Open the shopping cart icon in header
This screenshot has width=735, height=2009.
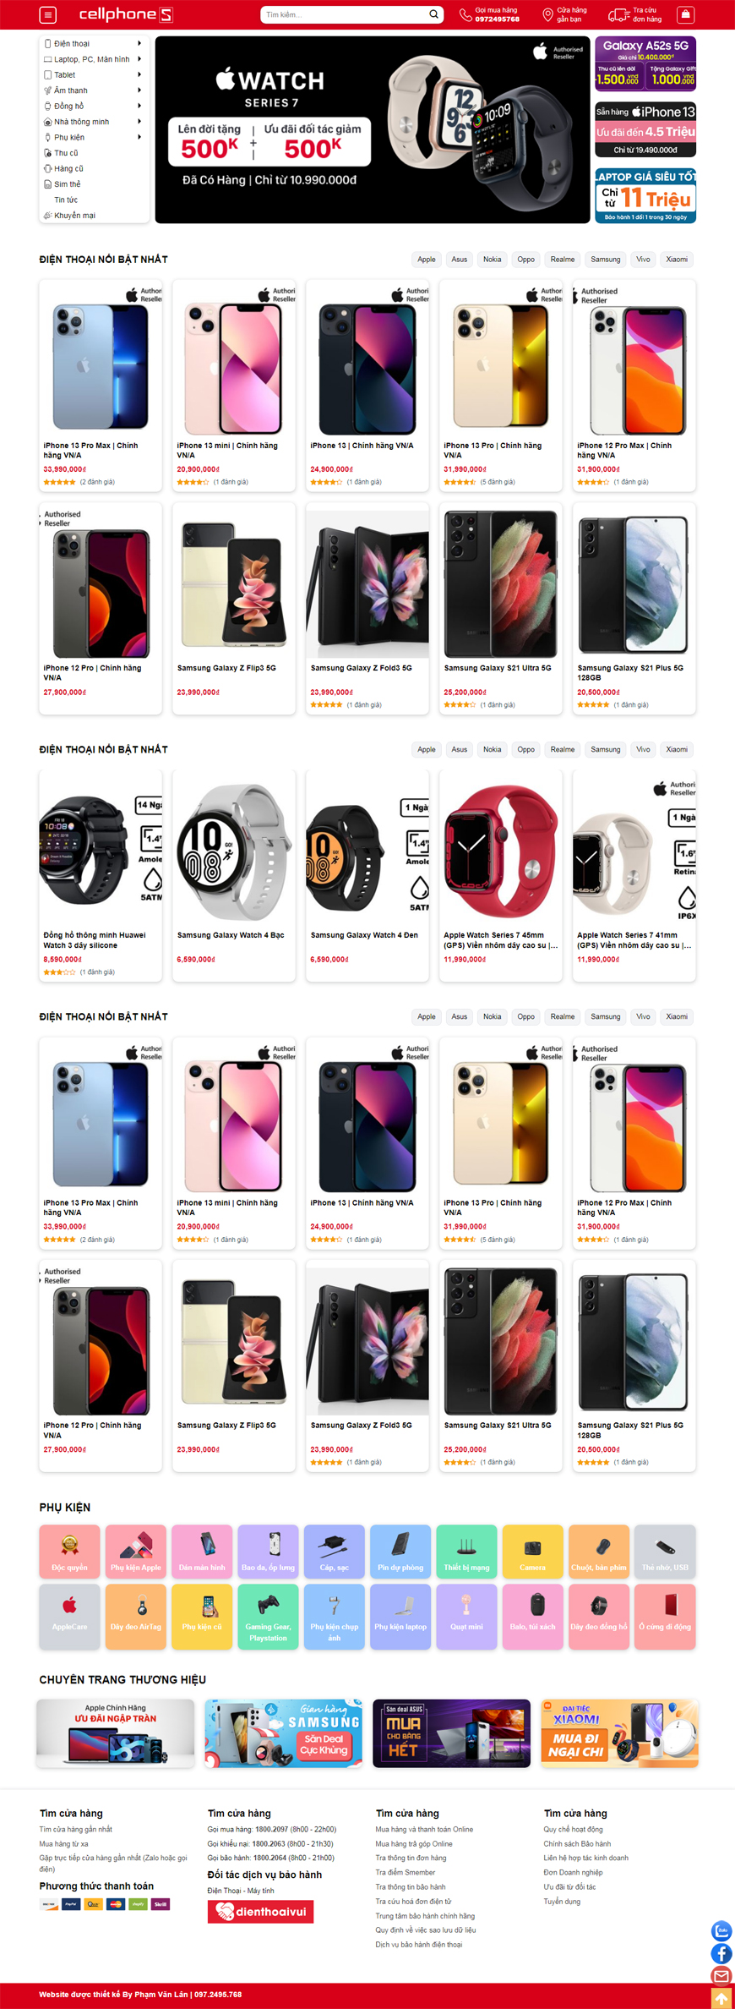click(686, 14)
